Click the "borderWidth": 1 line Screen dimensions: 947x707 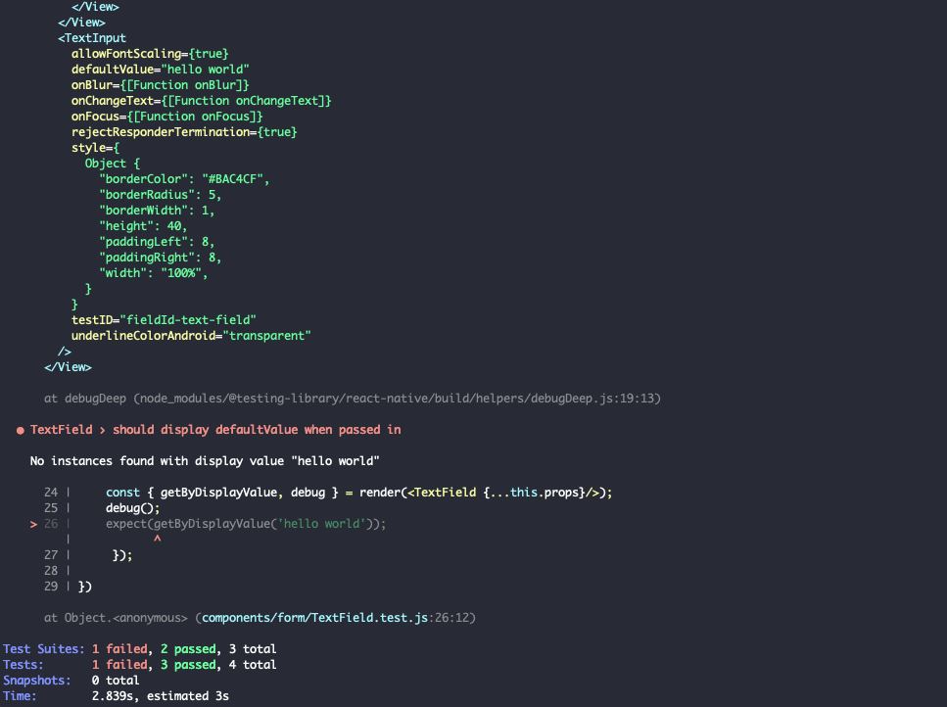(157, 211)
